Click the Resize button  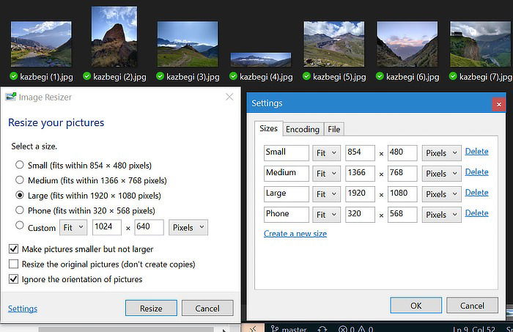point(151,308)
